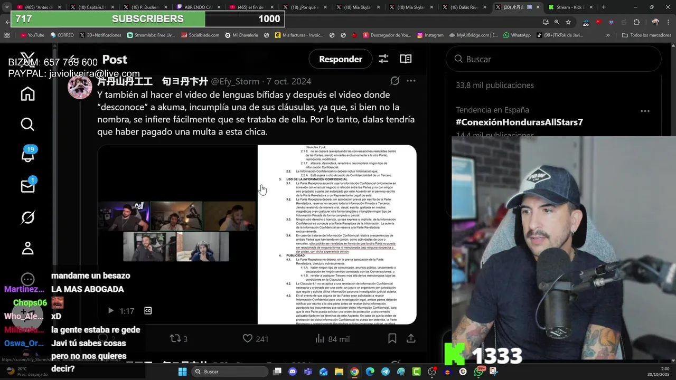Like the tweet with 241 likes
The height and width of the screenshot is (380, 676).
pos(255,338)
